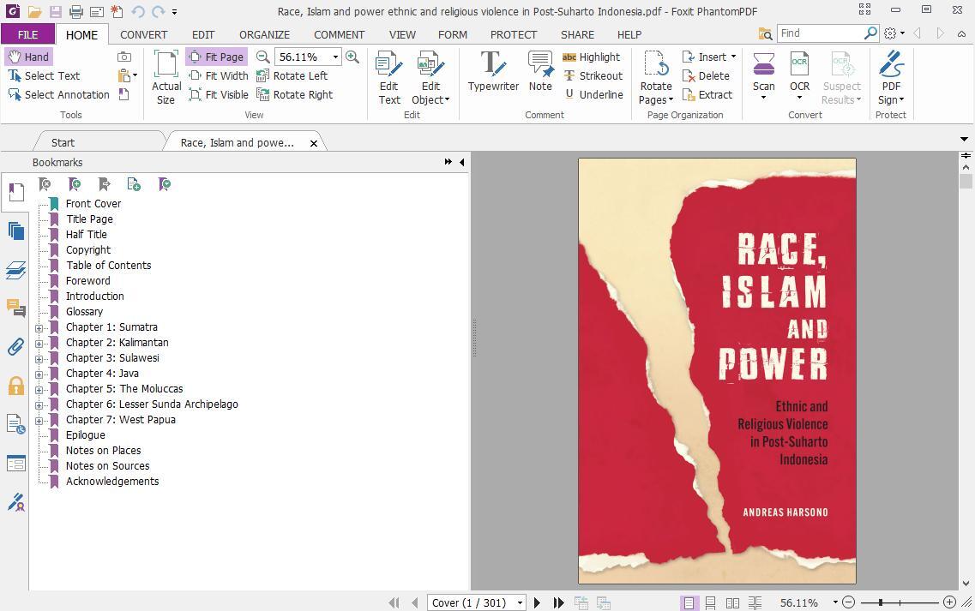The width and height of the screenshot is (975, 611).
Task: Click Delete pages
Action: [706, 75]
